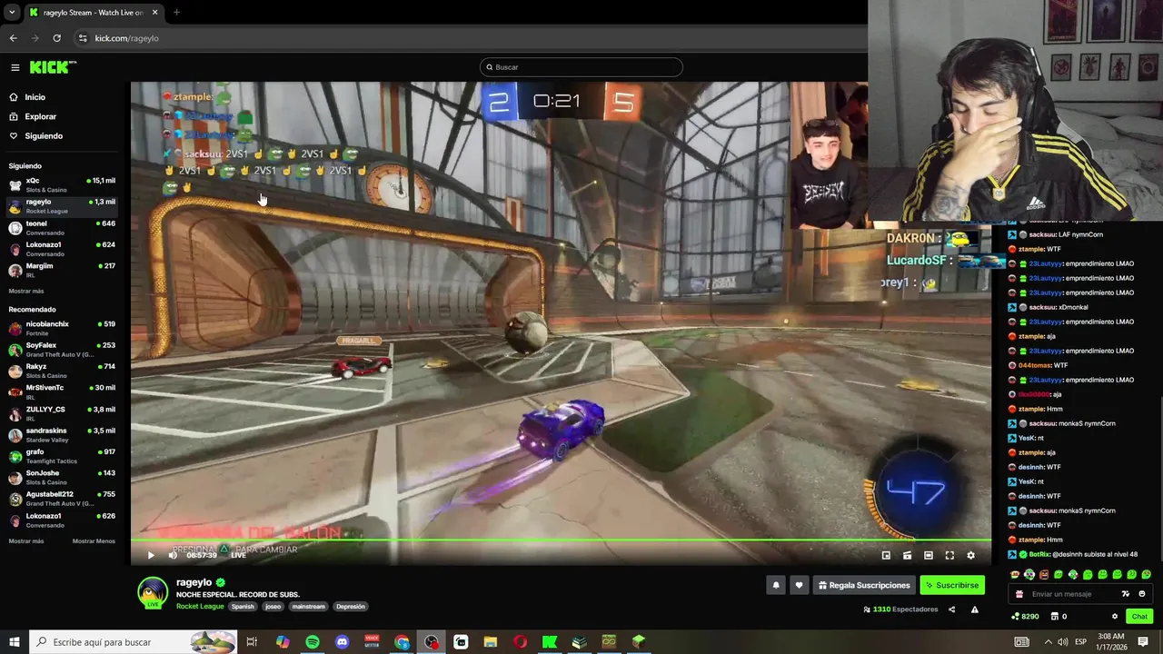Image resolution: width=1163 pixels, height=654 pixels.
Task: Focus the Buscar search field
Action: (581, 67)
